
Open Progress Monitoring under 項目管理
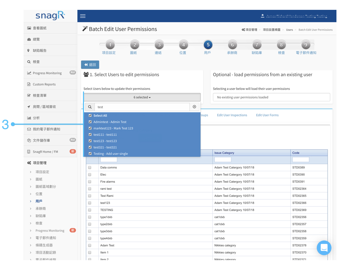(x=50, y=231)
